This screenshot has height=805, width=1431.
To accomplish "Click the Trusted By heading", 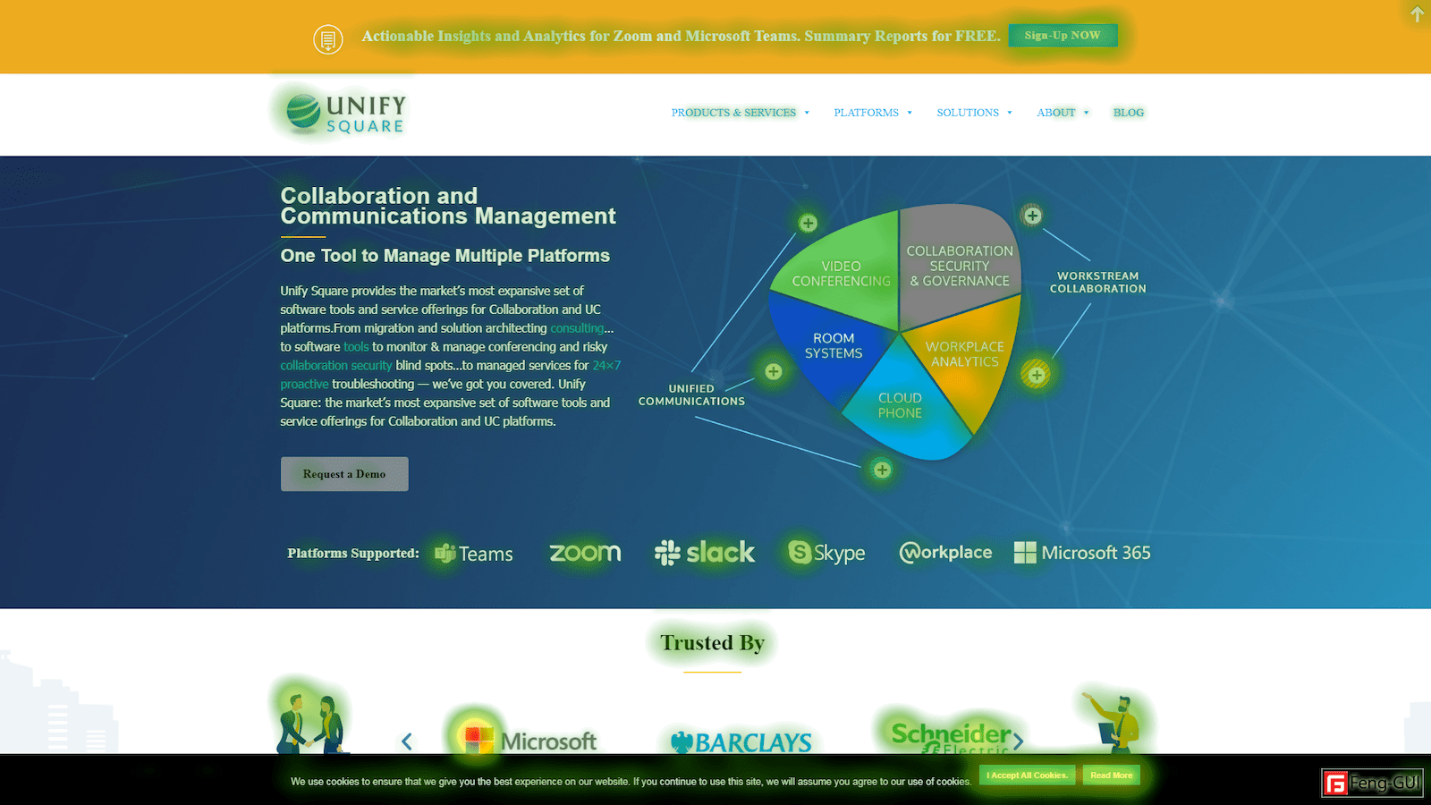I will point(712,643).
